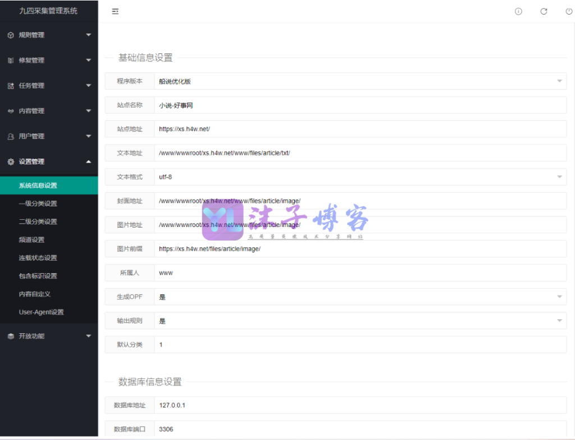
Task: Click the power logout icon
Action: [x=569, y=11]
